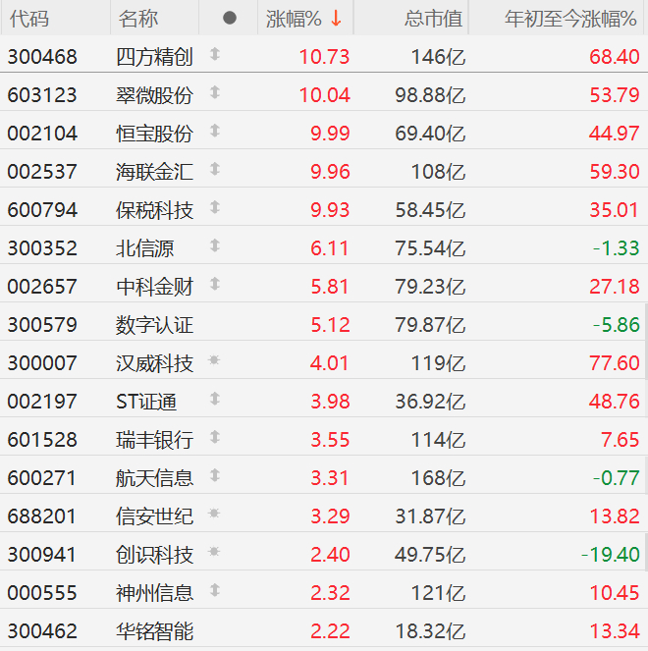Click the 98.88亿 market cap cell
648x651 pixels.
[430, 95]
